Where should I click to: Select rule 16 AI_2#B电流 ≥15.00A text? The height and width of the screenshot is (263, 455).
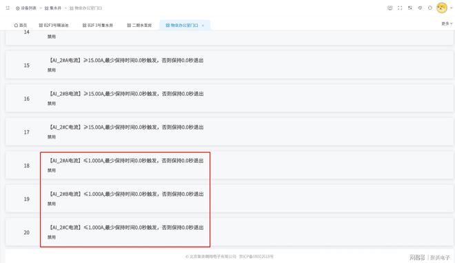point(125,94)
